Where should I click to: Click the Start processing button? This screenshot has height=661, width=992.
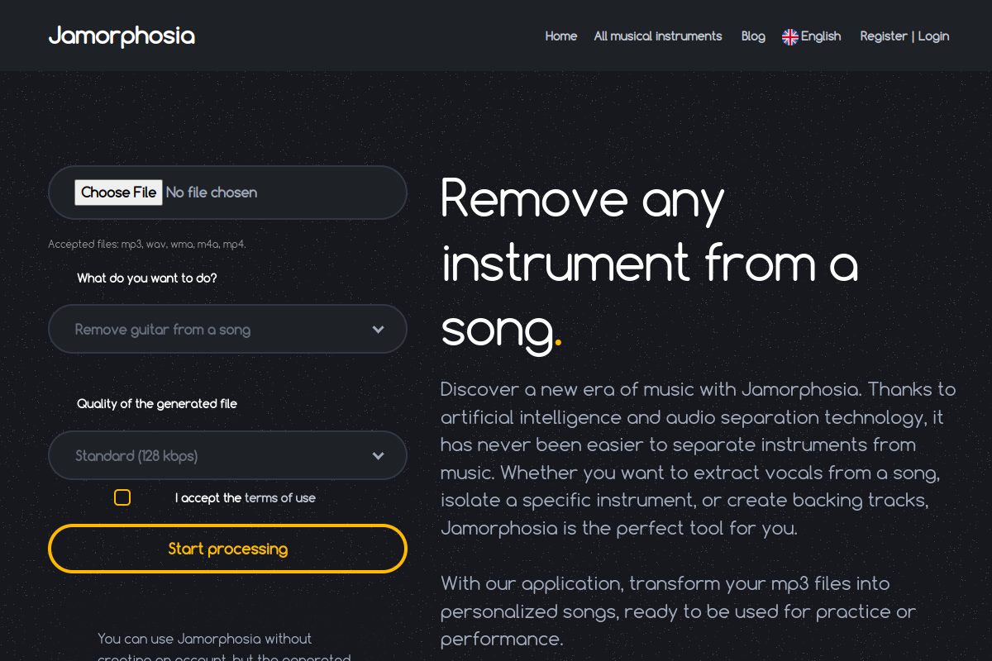227,549
